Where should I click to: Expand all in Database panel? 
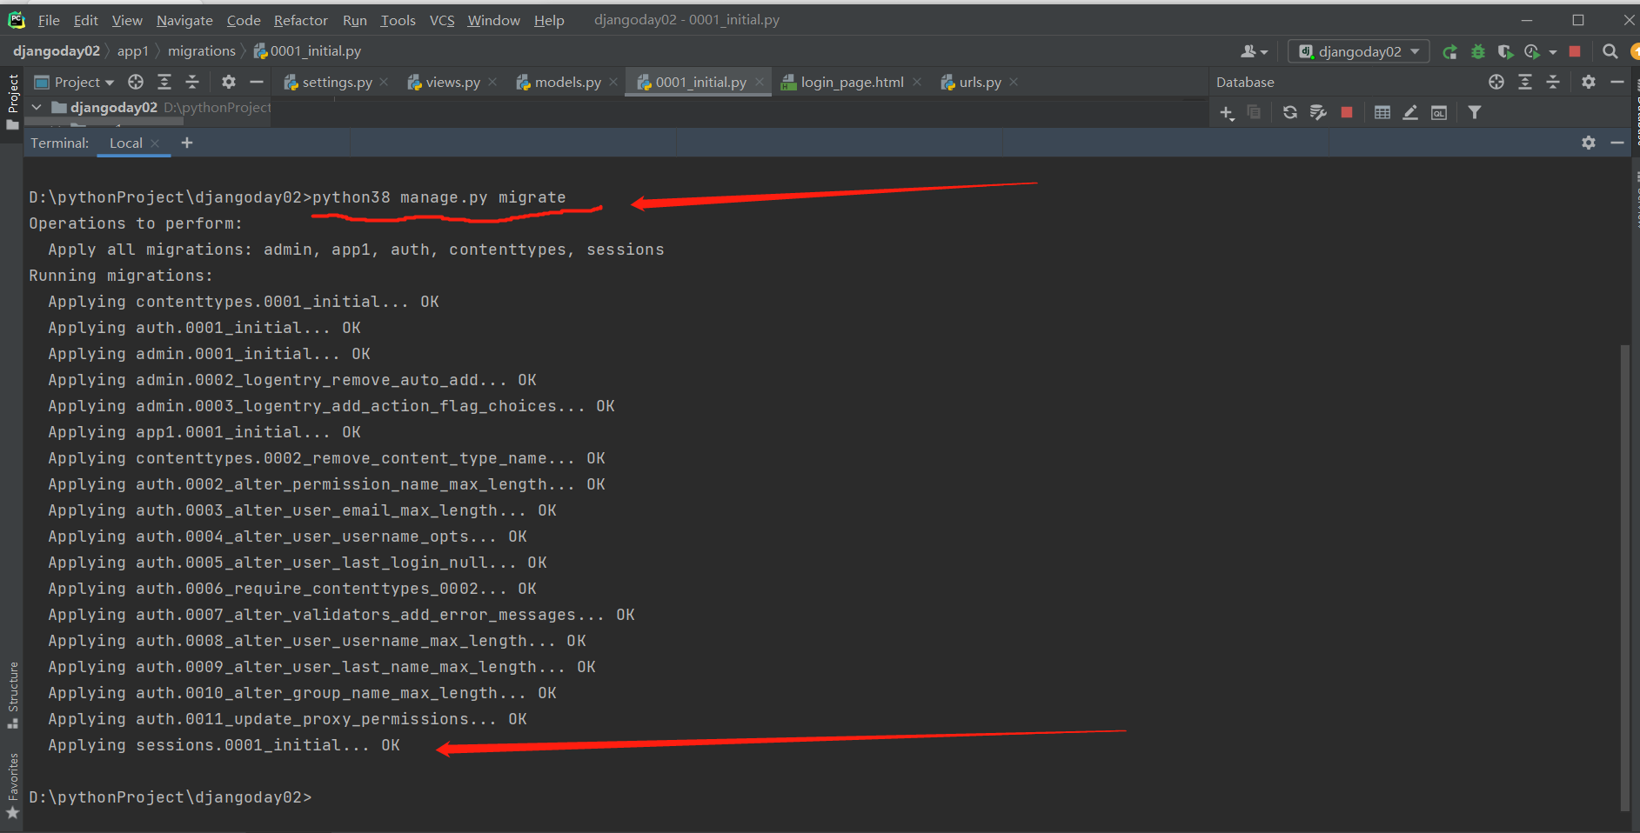point(1525,82)
